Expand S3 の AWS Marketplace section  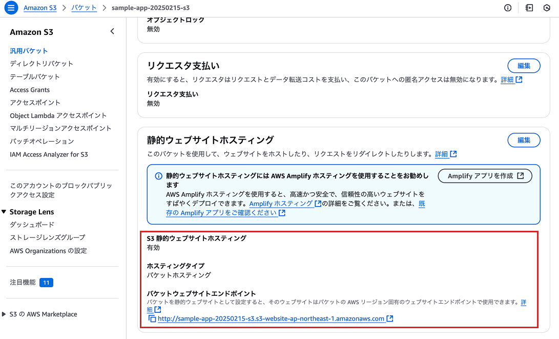tap(4, 314)
